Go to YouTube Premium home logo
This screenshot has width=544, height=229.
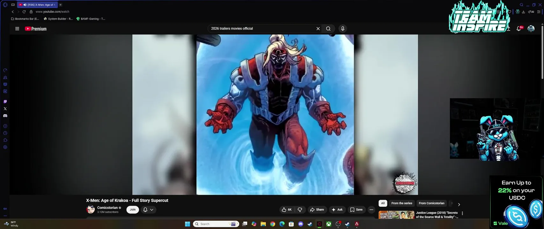(36, 29)
